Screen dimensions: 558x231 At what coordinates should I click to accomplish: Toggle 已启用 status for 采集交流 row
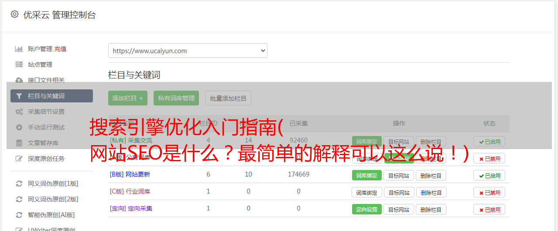point(489,141)
